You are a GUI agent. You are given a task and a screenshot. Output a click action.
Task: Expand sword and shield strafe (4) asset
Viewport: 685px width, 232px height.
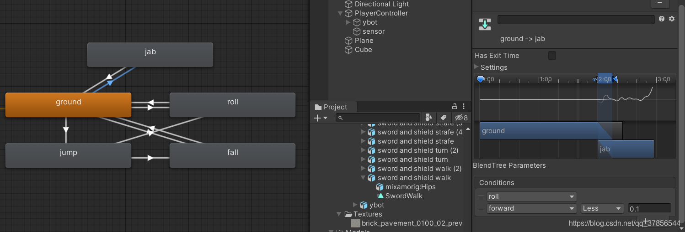point(364,132)
